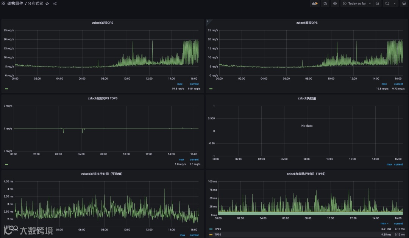Click green series swatch in TOP5 legend
Screen dimensions: 409x238
[x=6, y=164]
